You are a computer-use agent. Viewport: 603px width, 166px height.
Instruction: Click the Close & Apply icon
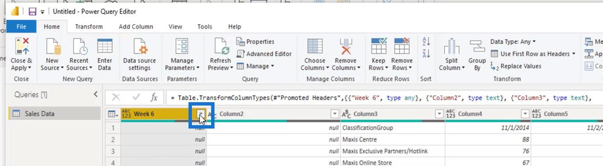coord(21,46)
